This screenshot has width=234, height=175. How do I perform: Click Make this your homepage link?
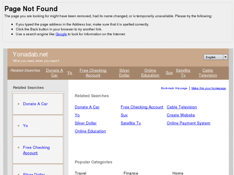209,88
